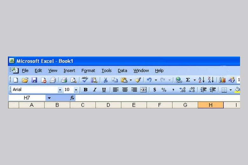
Task: Select the Format Painter brush icon
Action: click(x=138, y=80)
